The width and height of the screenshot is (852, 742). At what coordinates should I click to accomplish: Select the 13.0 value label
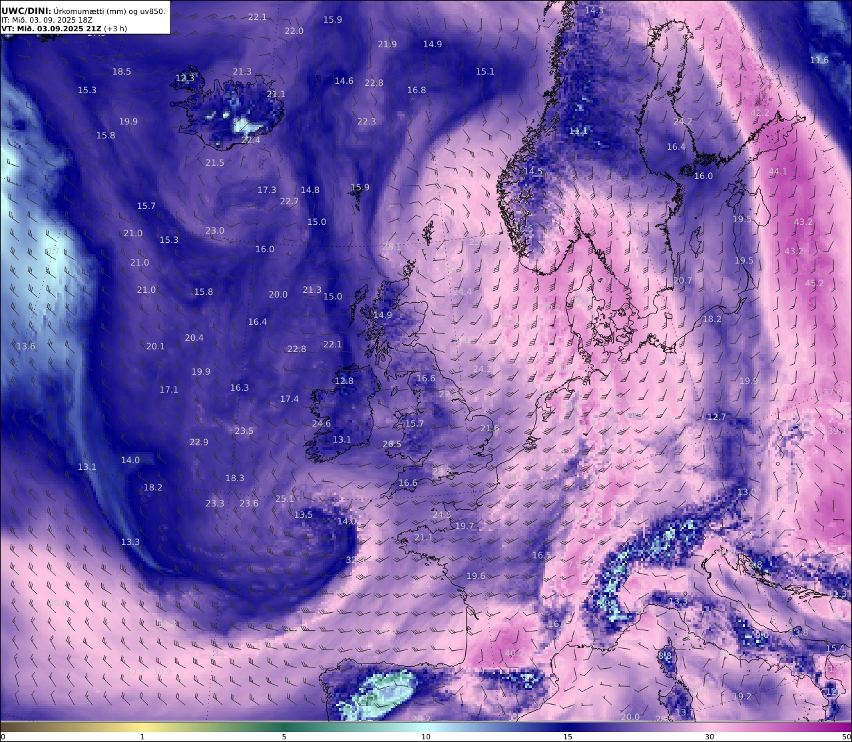(x=747, y=492)
